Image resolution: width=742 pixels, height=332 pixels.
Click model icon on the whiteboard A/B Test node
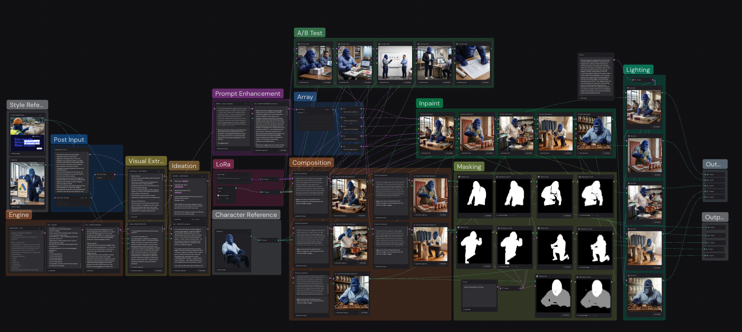click(x=379, y=44)
